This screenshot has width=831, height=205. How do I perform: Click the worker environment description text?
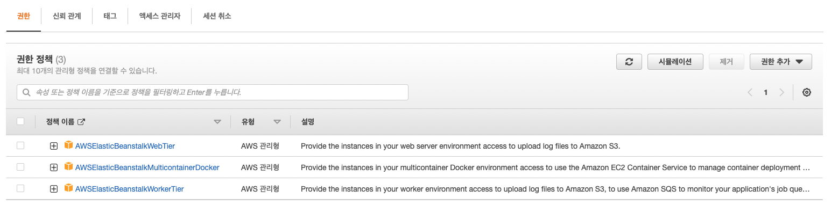pyautogui.click(x=555, y=189)
